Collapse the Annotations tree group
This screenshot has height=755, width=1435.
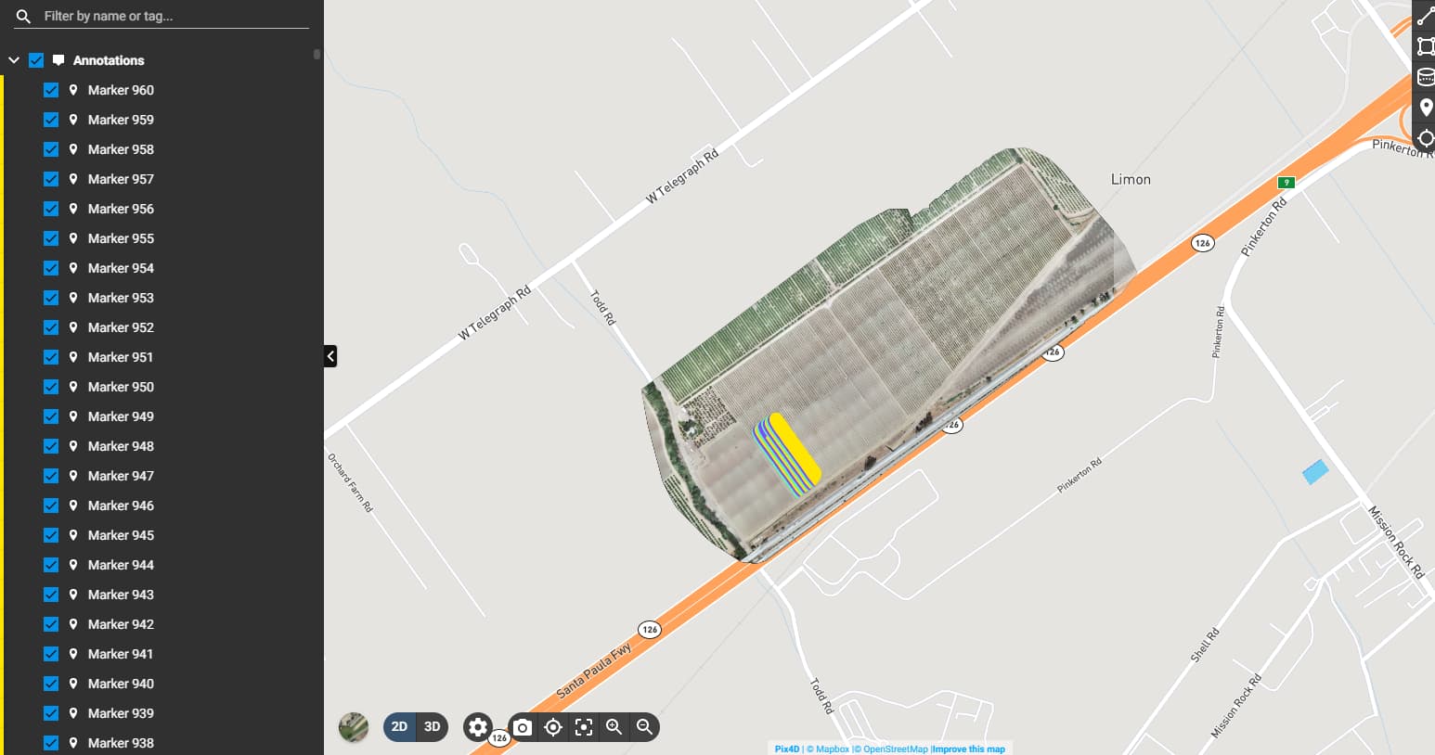coord(14,60)
